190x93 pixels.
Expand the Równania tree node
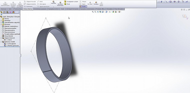(x=1, y=24)
